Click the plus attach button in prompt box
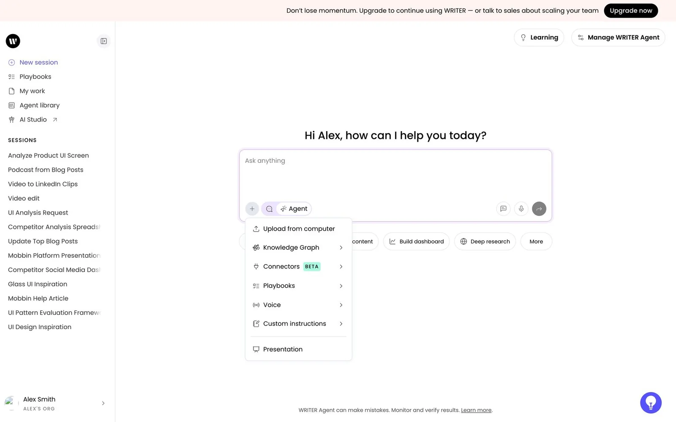 [252, 208]
